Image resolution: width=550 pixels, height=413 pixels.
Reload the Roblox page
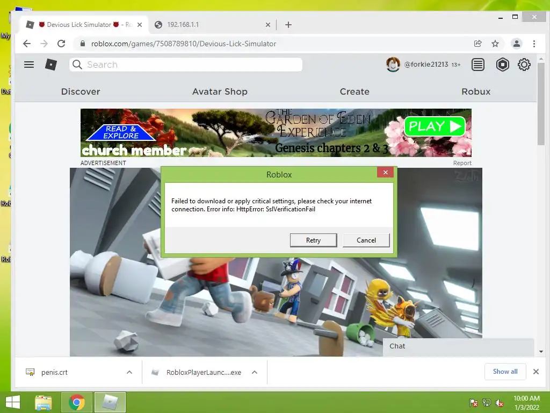pyautogui.click(x=61, y=44)
